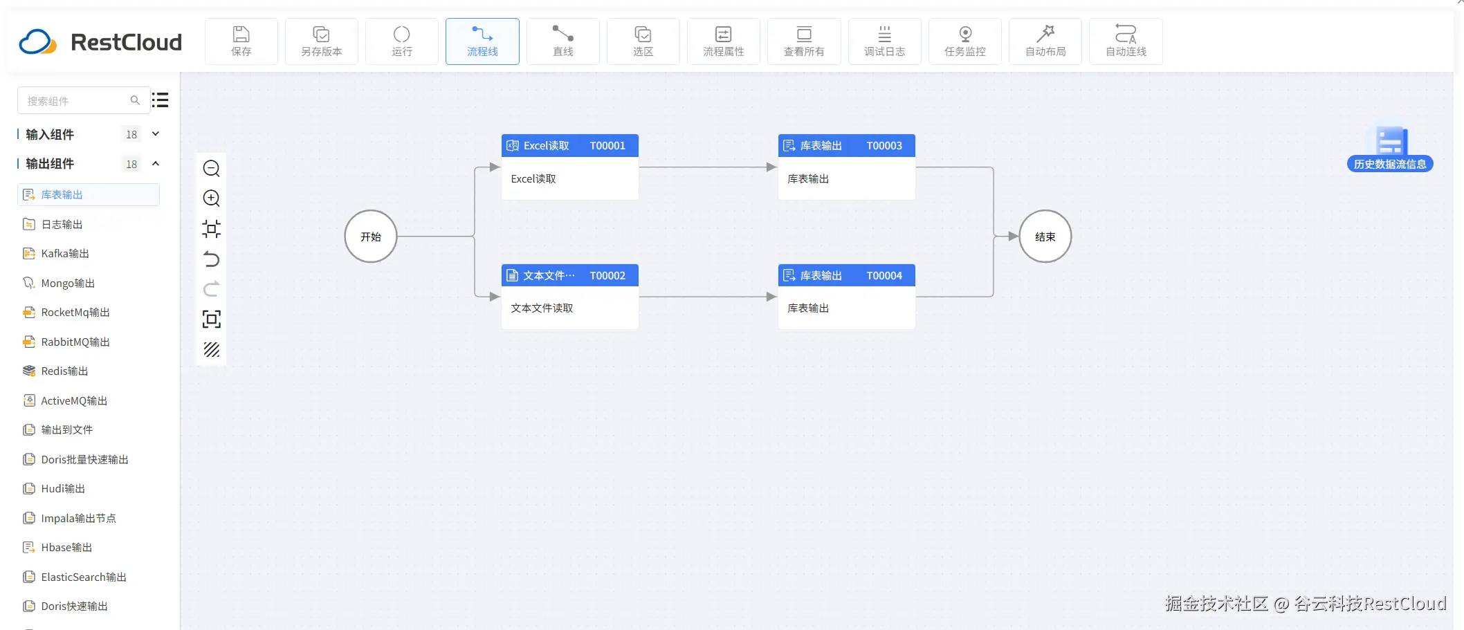
Task: Click the Redis输出 stack icon
Action: (29, 371)
